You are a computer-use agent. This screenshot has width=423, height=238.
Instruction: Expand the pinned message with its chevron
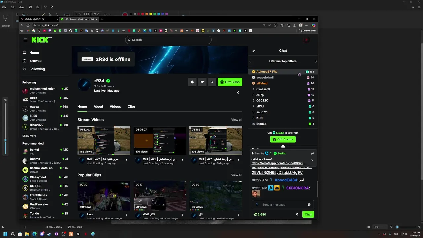[312, 160]
